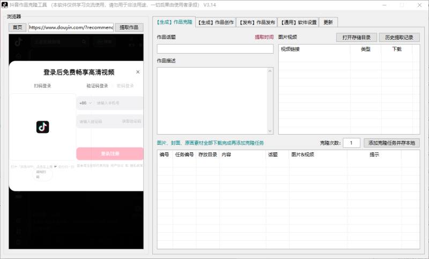Click the search magnifier icon in webpage

(x=85, y=41)
